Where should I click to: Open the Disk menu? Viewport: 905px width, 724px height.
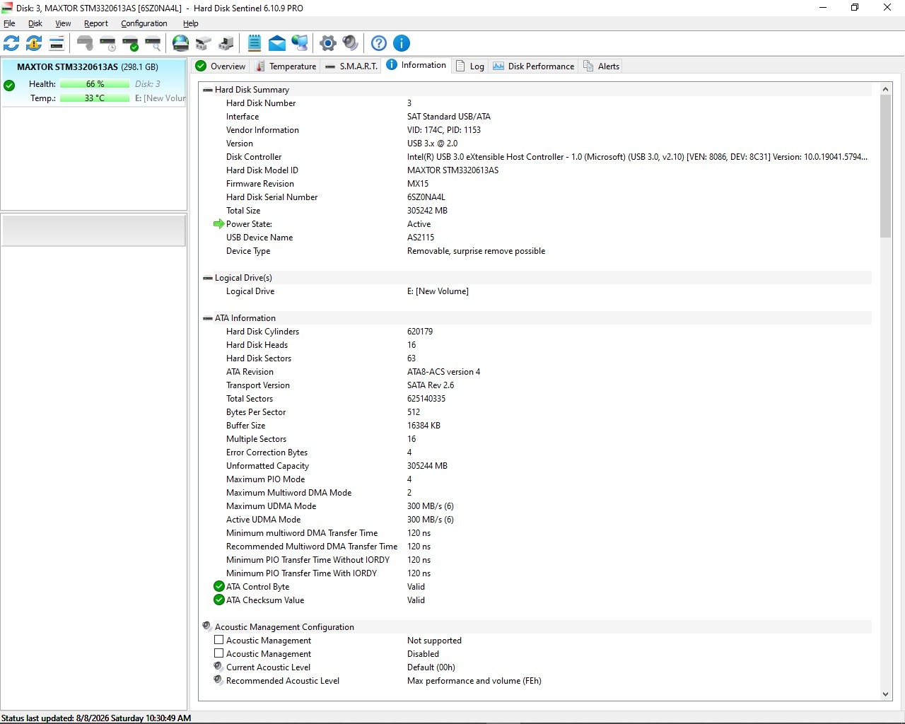tap(35, 23)
